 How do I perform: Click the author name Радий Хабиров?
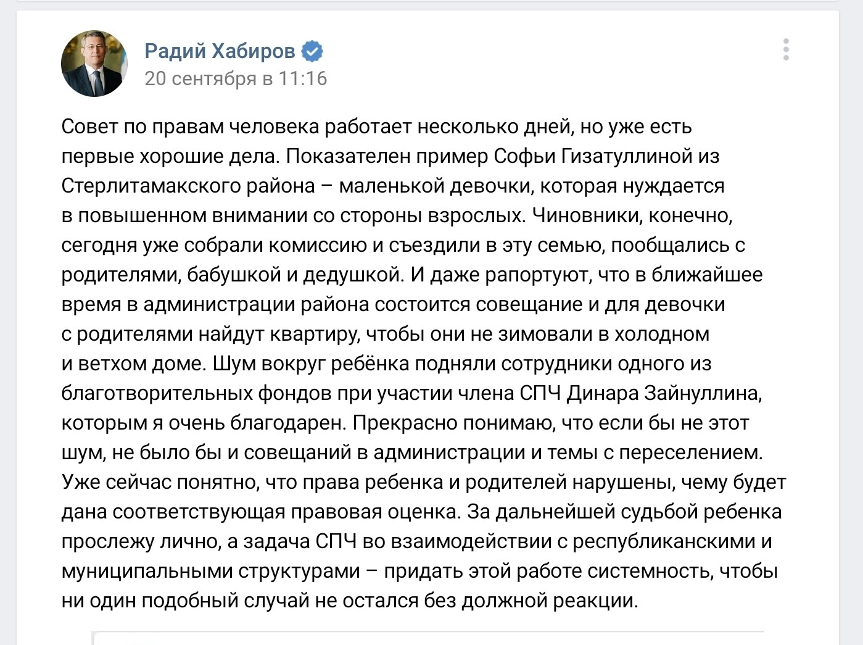[x=220, y=51]
